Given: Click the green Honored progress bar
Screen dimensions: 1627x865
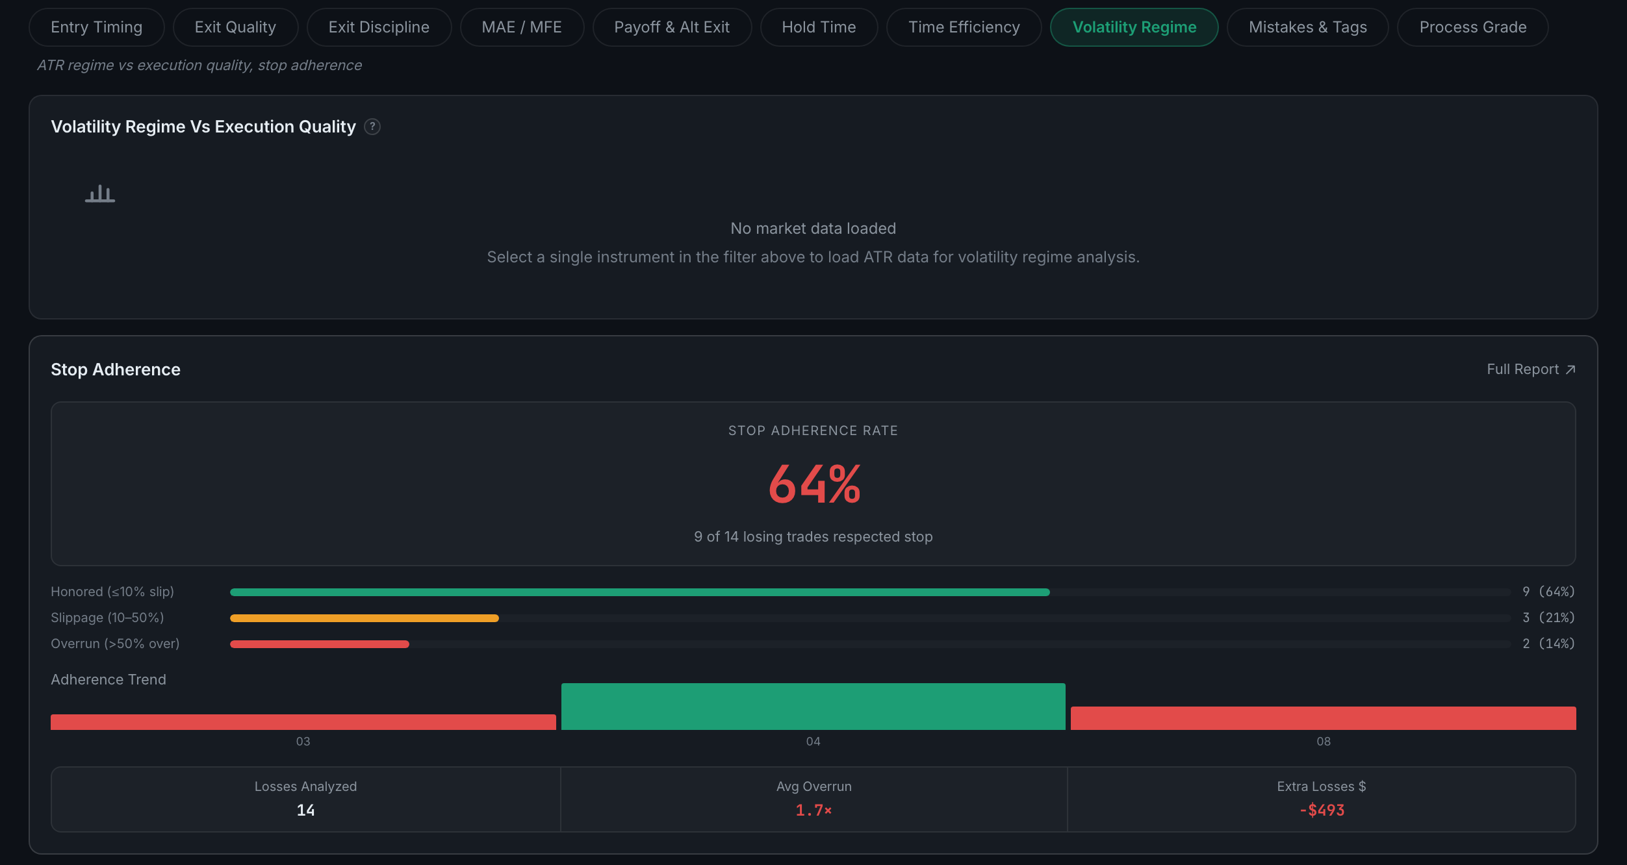Looking at the screenshot, I should [x=640, y=592].
